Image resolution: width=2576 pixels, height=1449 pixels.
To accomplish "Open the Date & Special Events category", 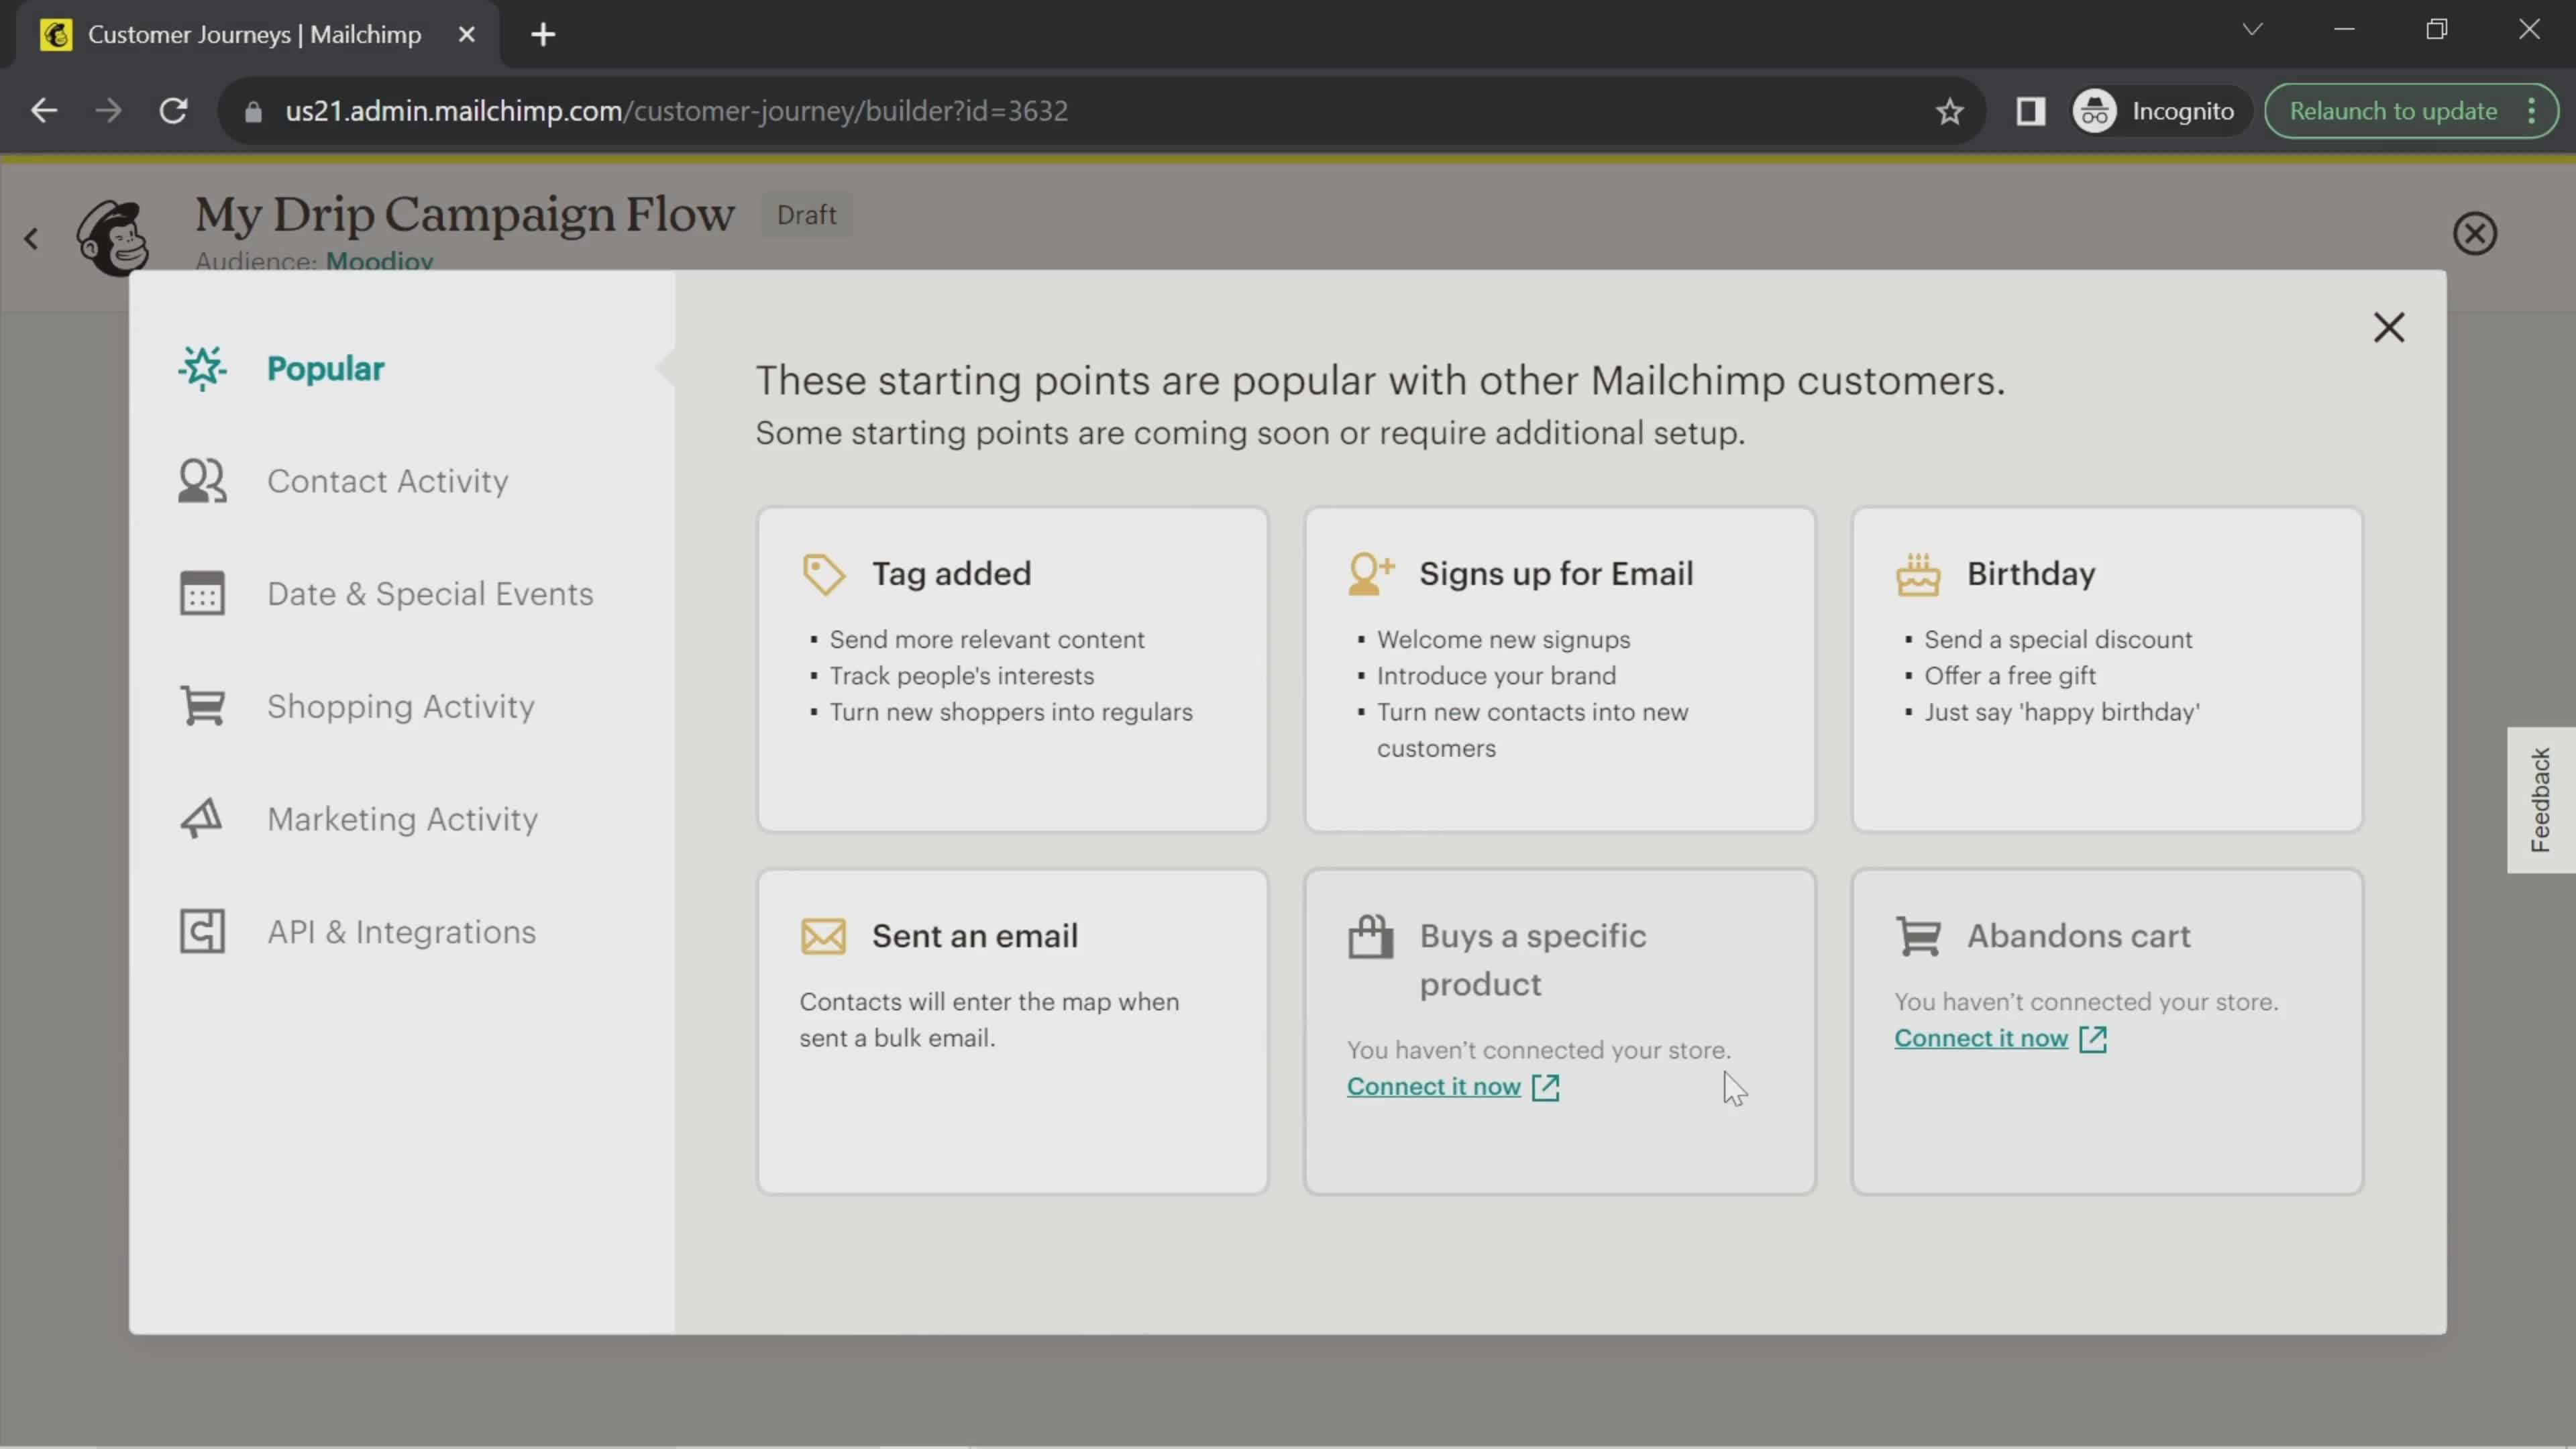I will click(429, 593).
